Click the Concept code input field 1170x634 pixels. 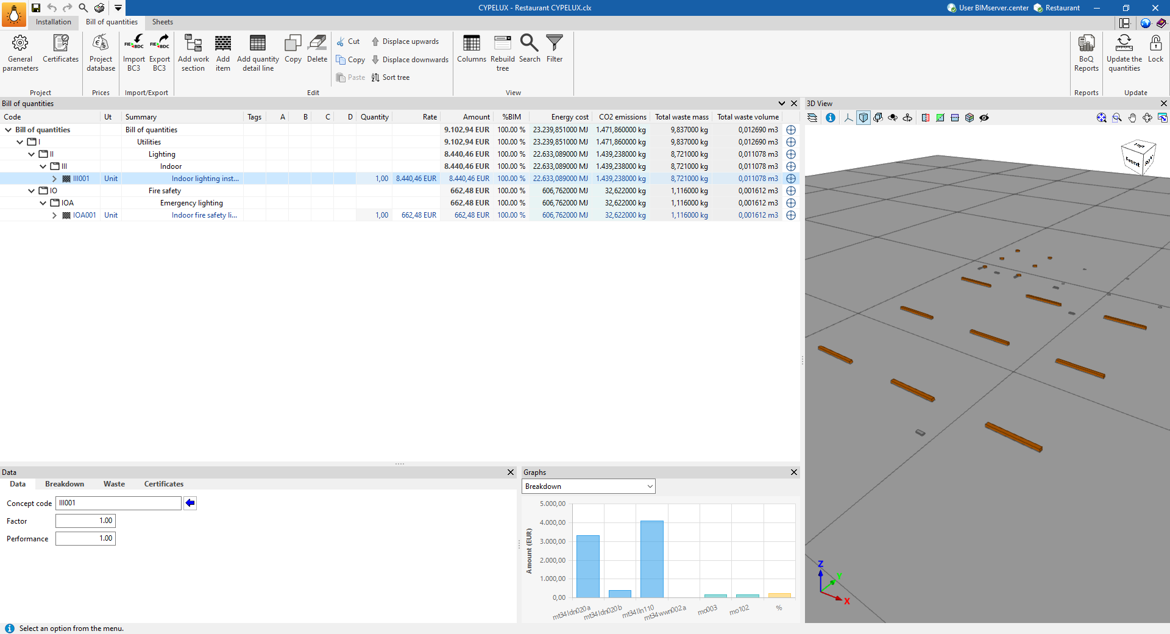pos(118,503)
